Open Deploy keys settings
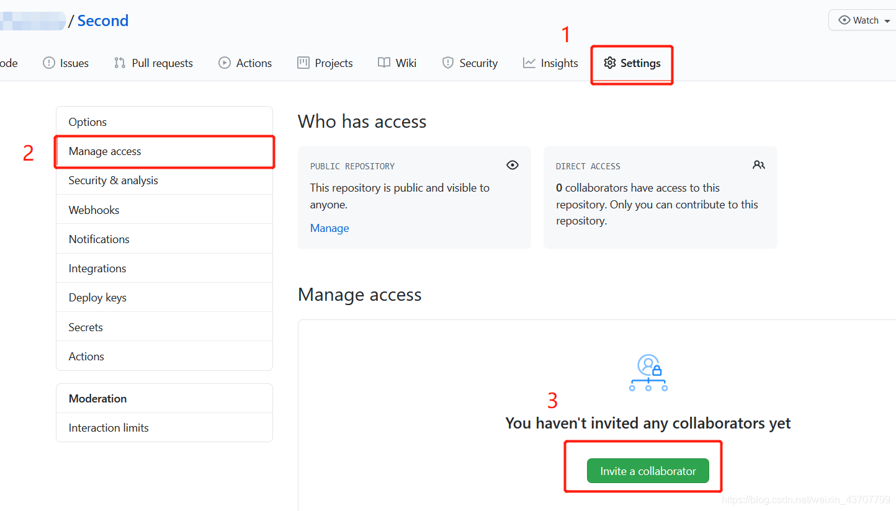The width and height of the screenshot is (896, 511). pos(164,297)
